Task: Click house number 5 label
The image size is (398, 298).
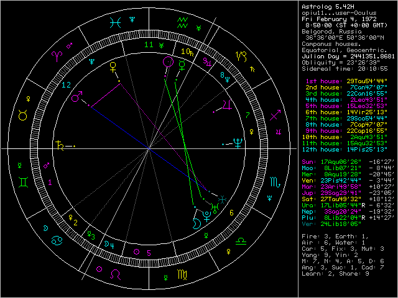Action: (x=149, y=253)
